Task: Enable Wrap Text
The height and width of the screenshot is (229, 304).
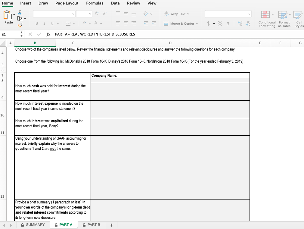Action: pos(175,14)
